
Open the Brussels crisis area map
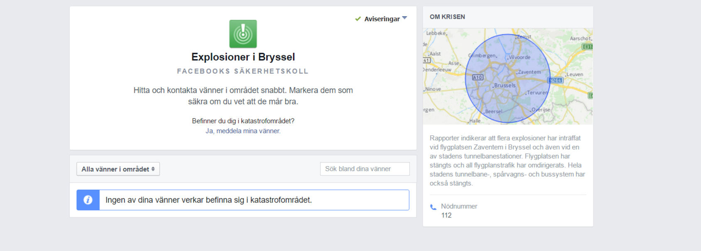click(x=507, y=76)
